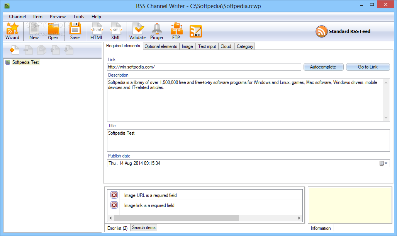This screenshot has height=236, width=397.
Task: Click the app icon in title bar
Action: 7,6
